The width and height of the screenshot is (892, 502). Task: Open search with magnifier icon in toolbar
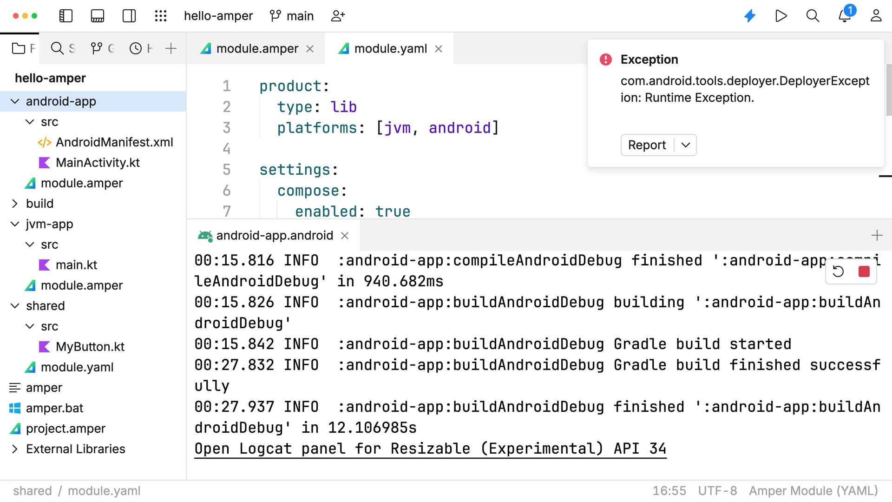(813, 16)
